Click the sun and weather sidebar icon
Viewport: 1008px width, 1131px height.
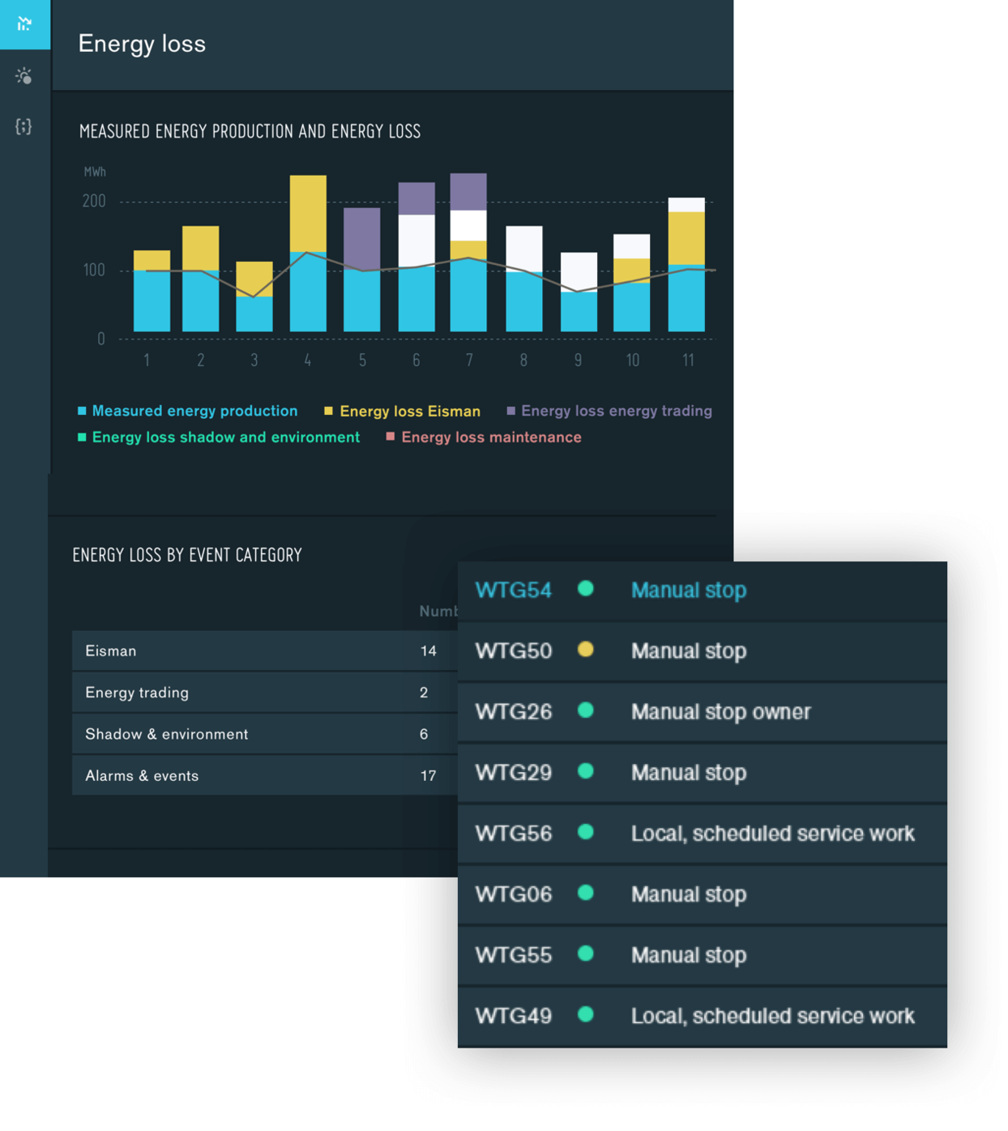coord(24,76)
